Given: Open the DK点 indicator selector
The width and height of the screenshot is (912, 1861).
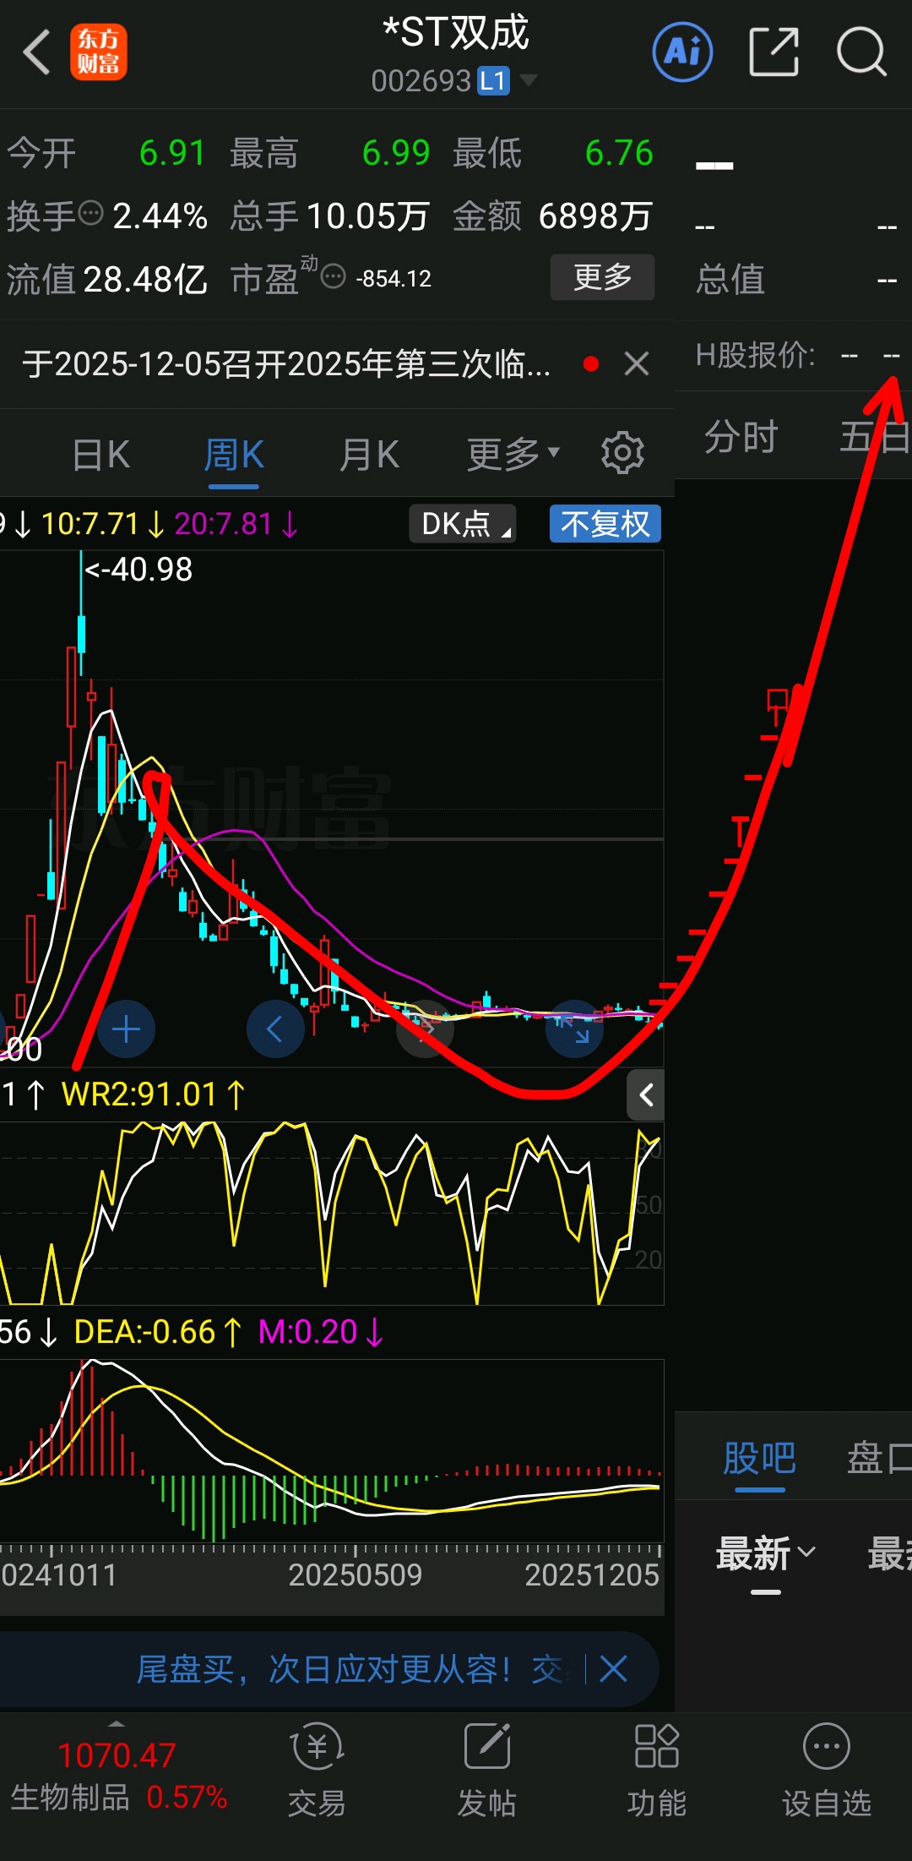Looking at the screenshot, I should click(463, 524).
